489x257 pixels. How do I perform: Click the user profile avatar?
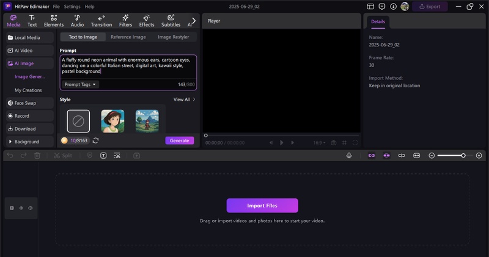(405, 6)
